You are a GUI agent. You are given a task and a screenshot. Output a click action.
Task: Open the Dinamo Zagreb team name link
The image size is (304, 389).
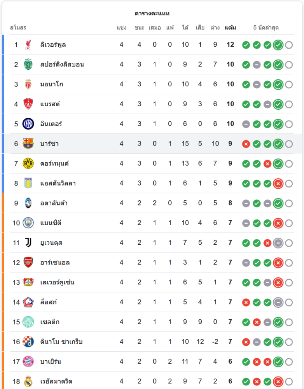click(x=61, y=342)
